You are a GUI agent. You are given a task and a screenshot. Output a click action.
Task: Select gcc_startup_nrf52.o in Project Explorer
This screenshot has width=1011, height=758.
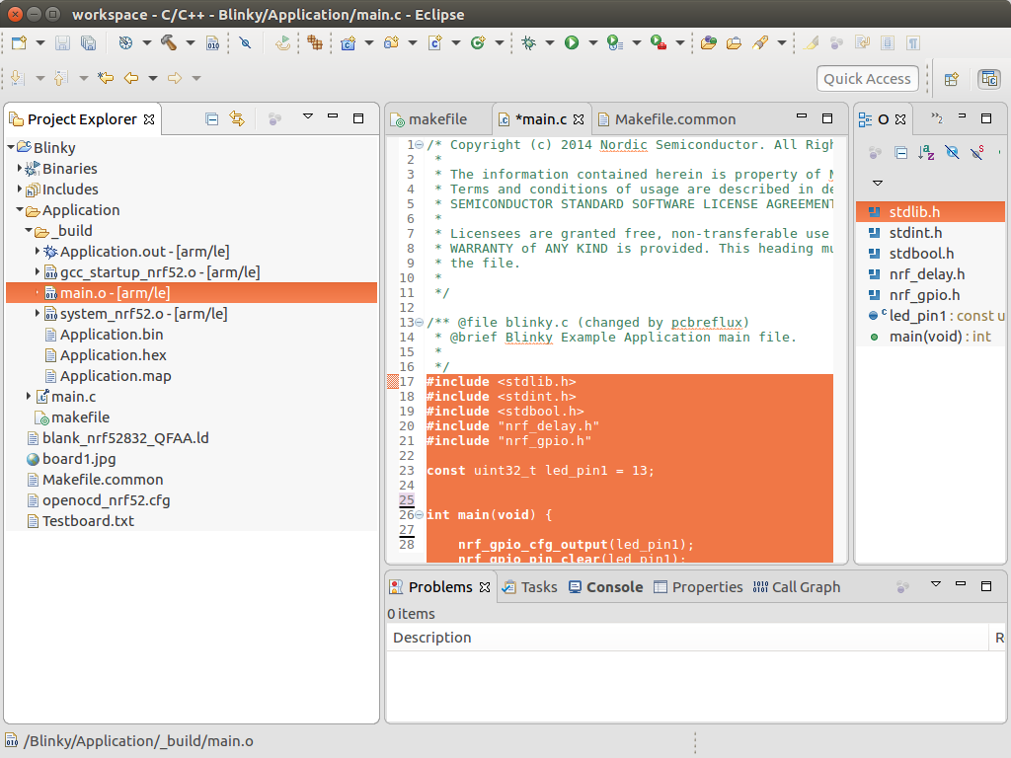(x=160, y=272)
